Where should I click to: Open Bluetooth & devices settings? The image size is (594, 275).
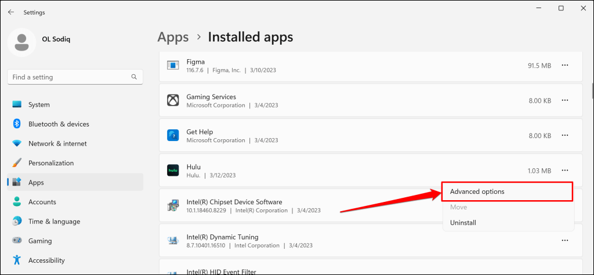point(59,124)
